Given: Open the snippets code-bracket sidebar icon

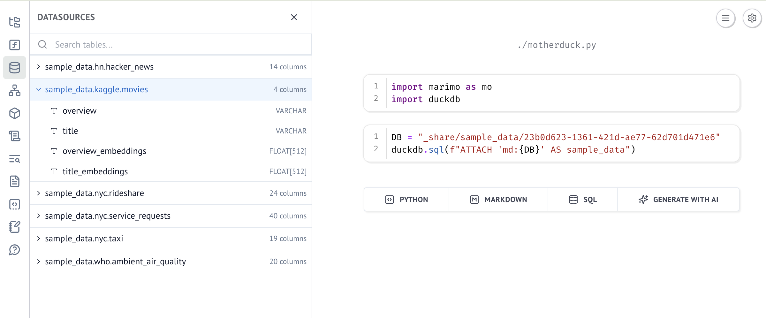Looking at the screenshot, I should [15, 204].
